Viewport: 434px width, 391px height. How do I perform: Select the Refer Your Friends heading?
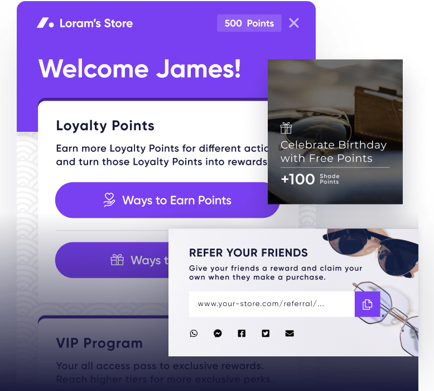coord(248,252)
